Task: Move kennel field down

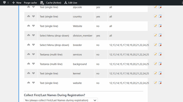Action: pos(33,73)
